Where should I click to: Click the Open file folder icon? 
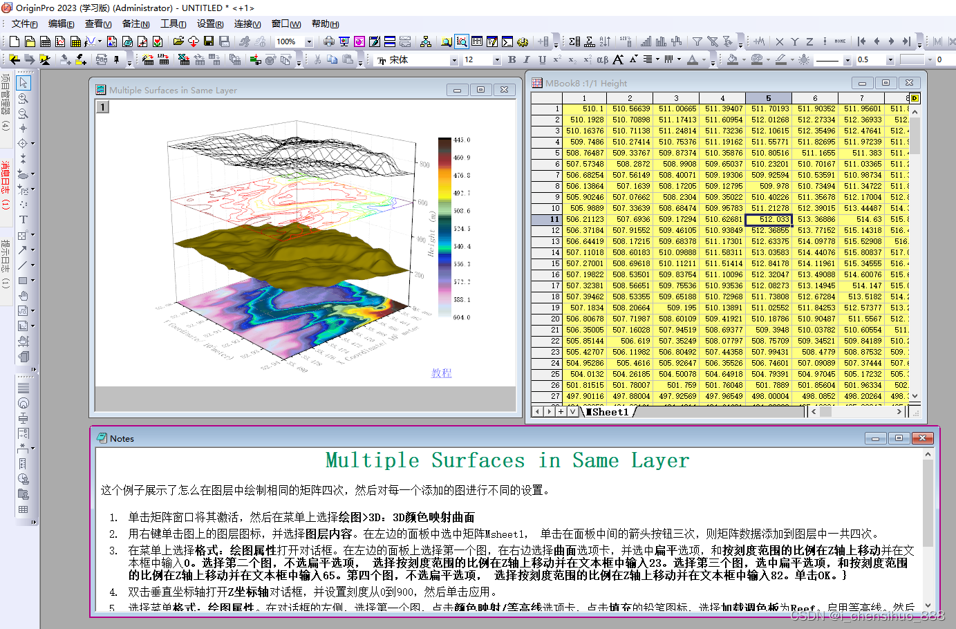coord(178,41)
